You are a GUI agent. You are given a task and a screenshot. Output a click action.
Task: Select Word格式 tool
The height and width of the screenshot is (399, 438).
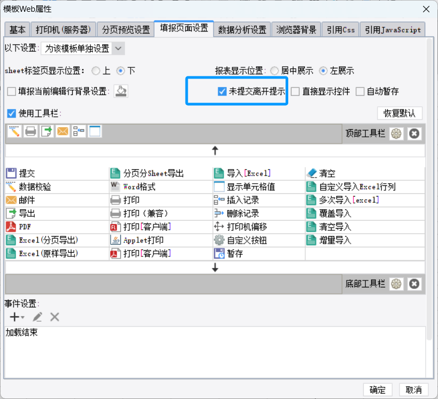pyautogui.click(x=161, y=187)
